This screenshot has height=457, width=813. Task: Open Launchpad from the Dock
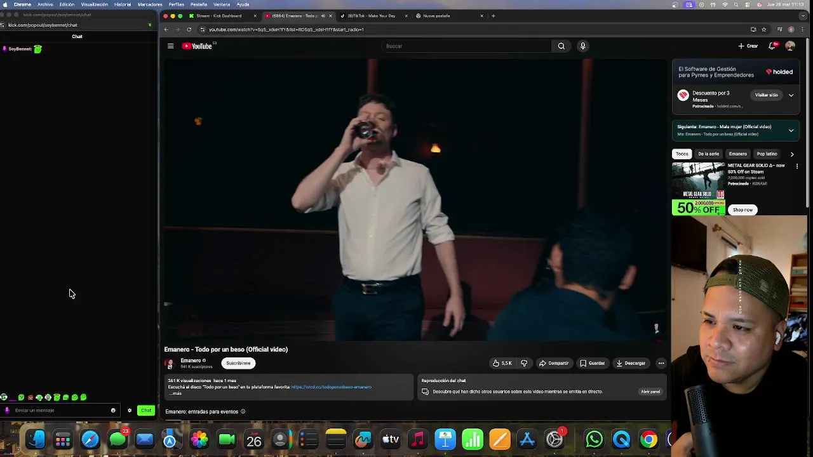[63, 439]
